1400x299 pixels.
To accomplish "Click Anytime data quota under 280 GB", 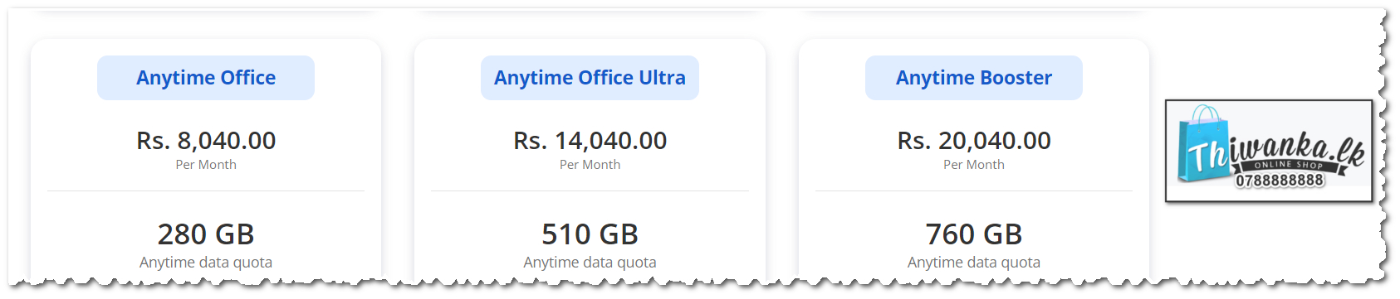I will (206, 263).
